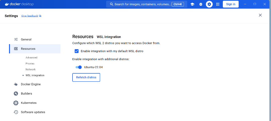
Task: Click the Resources page heading
Action: click(83, 37)
